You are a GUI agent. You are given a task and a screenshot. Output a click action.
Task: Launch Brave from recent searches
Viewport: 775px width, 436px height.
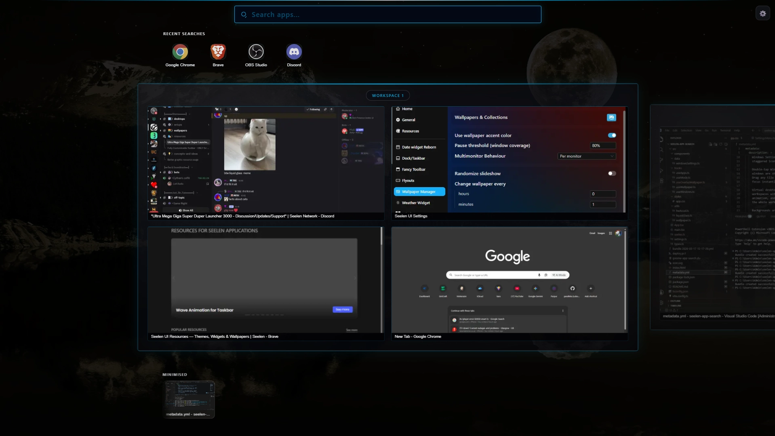(218, 56)
